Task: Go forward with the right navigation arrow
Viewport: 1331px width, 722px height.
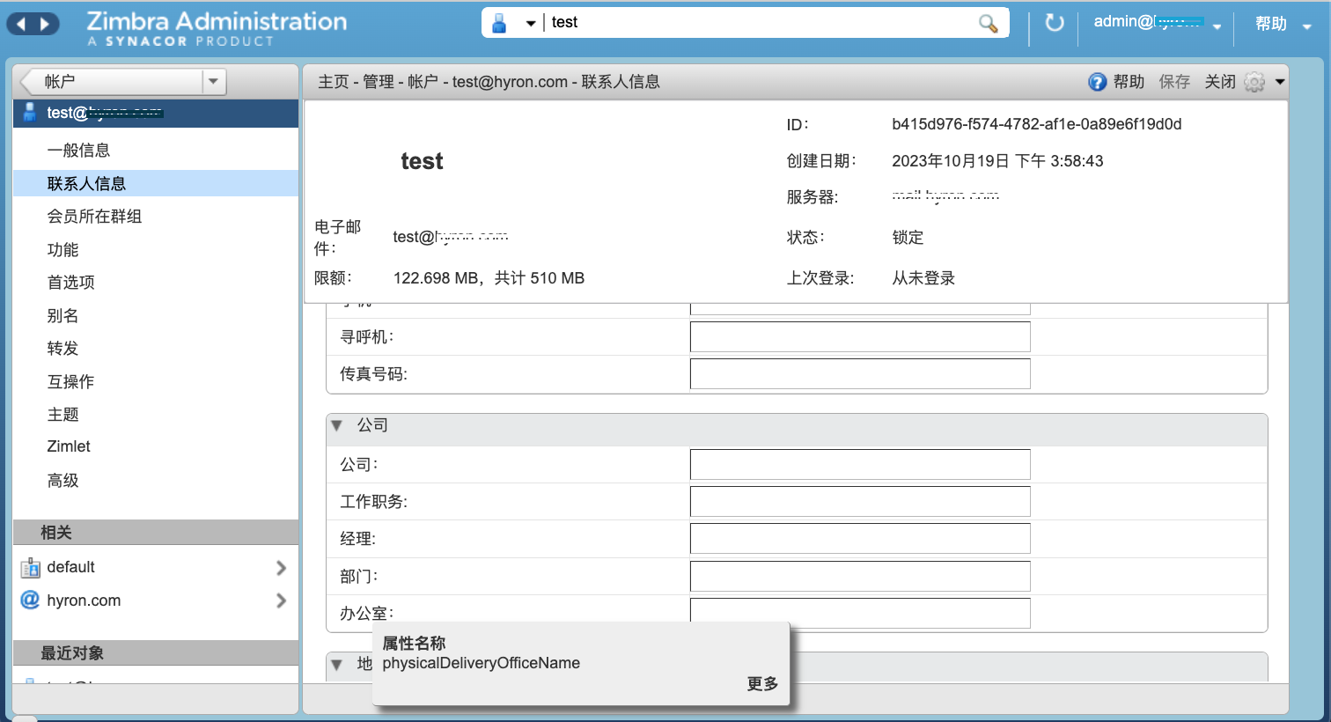Action: point(44,24)
